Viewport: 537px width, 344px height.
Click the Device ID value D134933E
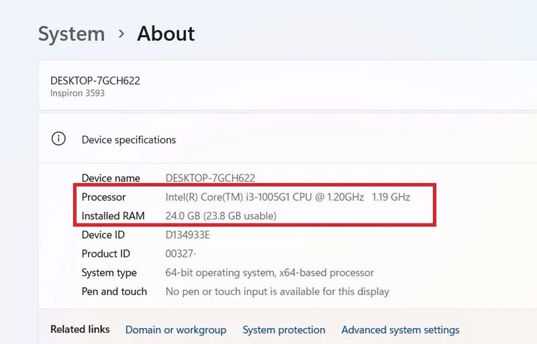(x=188, y=235)
